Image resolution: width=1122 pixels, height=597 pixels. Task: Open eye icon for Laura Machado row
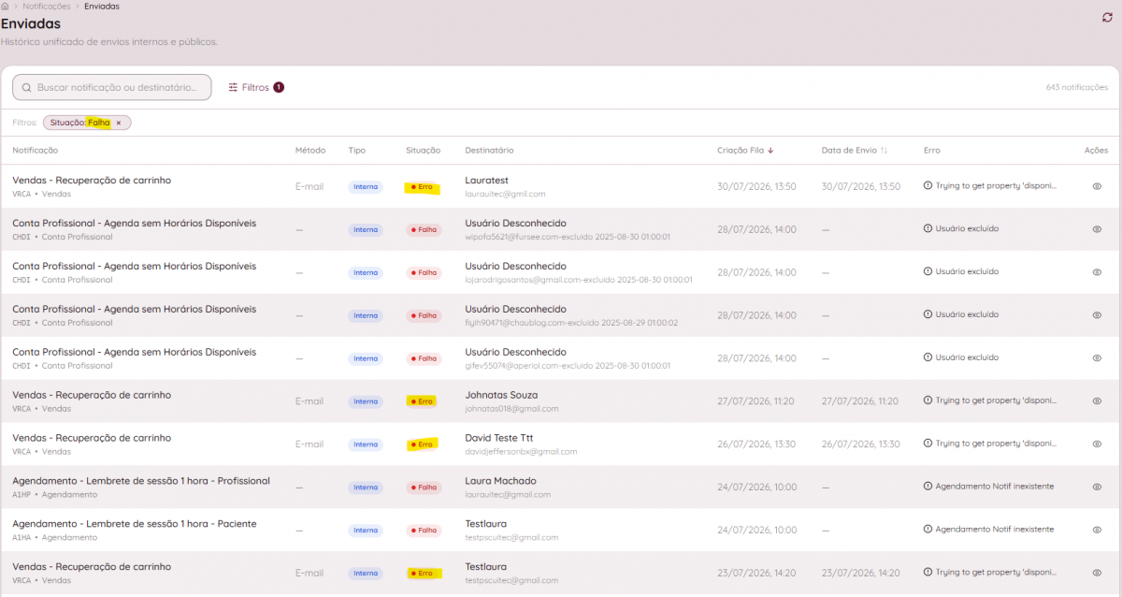[x=1097, y=487]
